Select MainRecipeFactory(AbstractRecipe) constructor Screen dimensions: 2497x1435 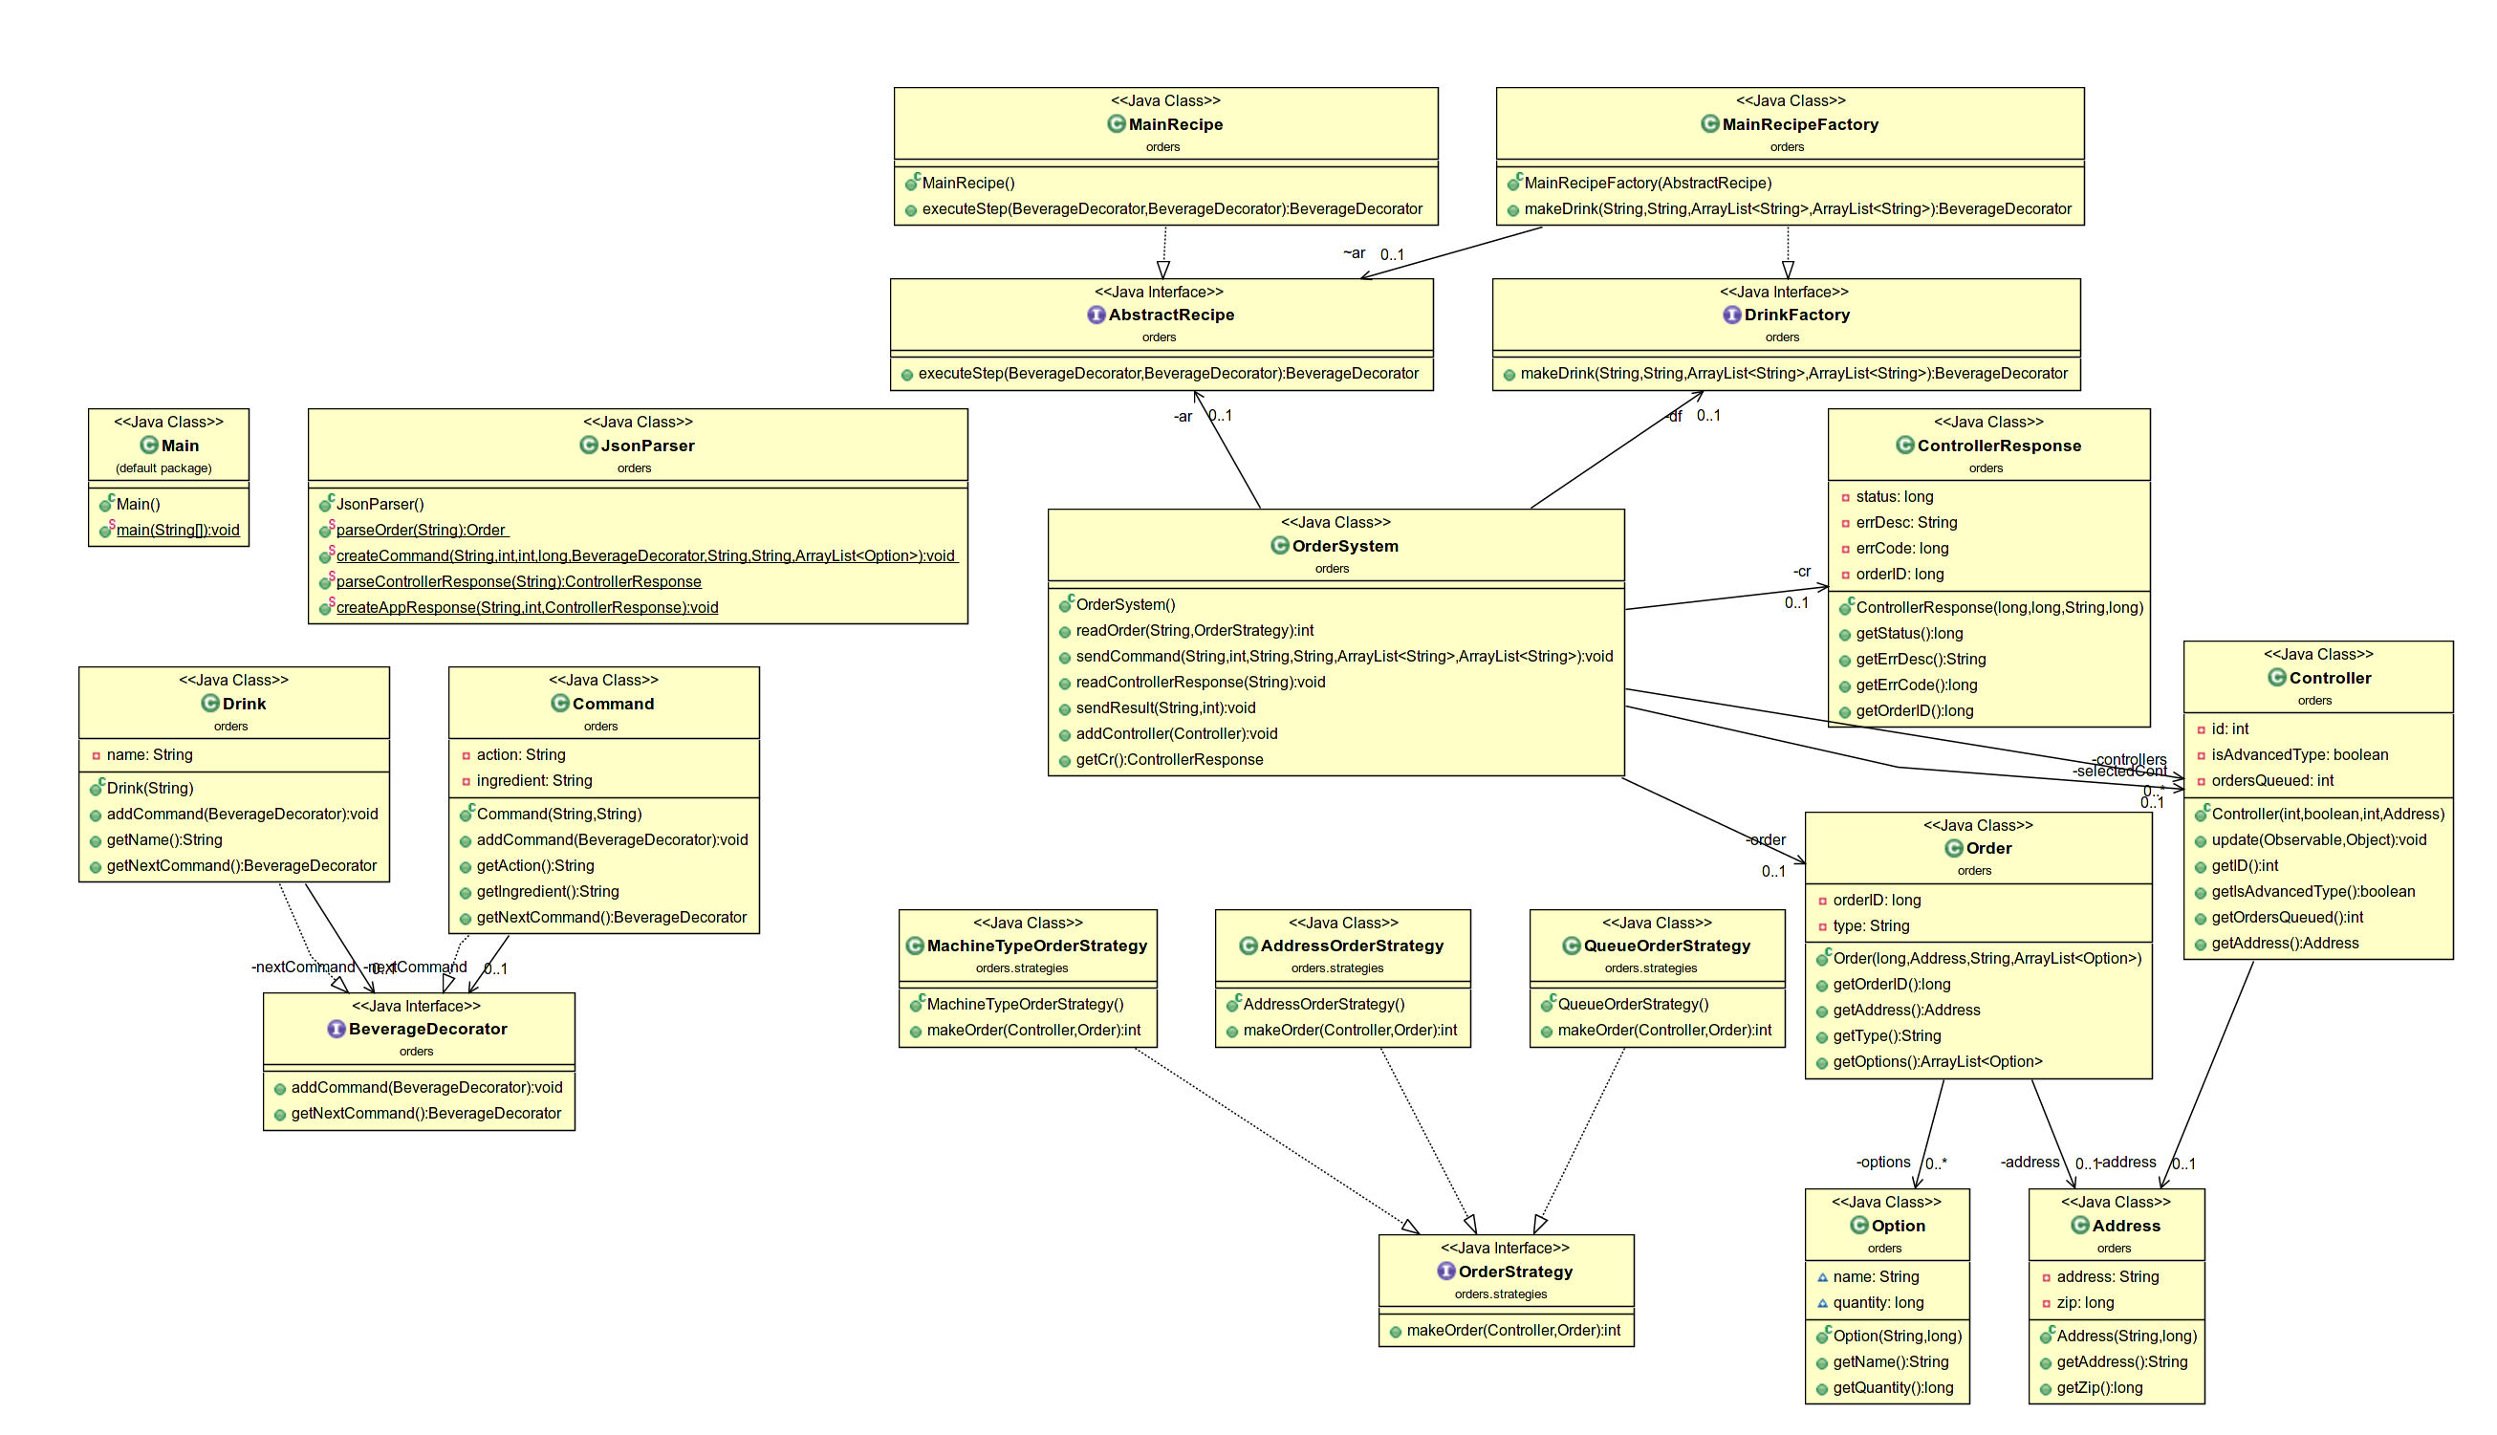[1647, 183]
